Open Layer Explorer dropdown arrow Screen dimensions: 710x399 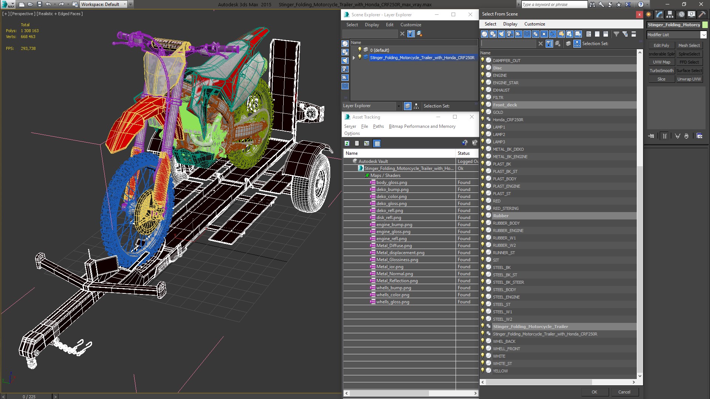click(x=398, y=106)
